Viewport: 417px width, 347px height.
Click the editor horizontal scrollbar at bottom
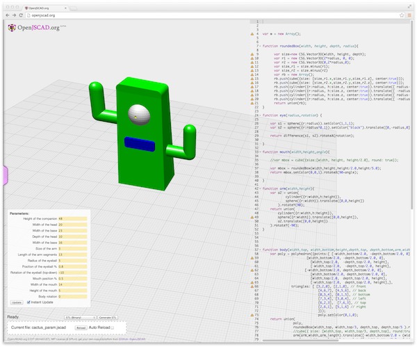click(300, 340)
